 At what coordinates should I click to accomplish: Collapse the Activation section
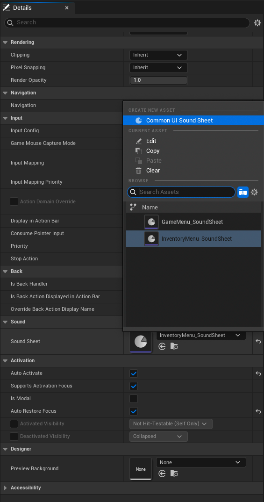(x=5, y=360)
